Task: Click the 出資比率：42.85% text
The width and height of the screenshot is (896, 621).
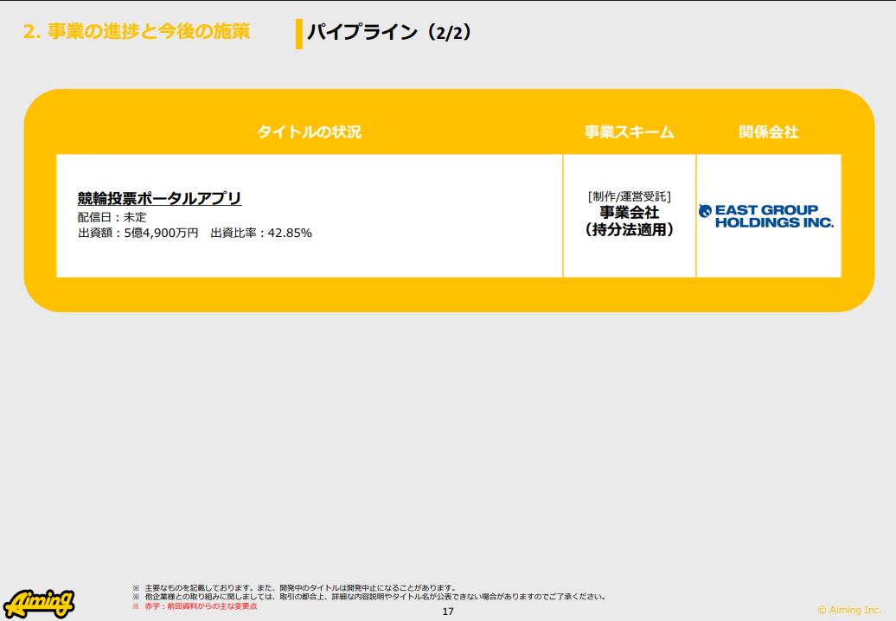Action: [x=261, y=233]
